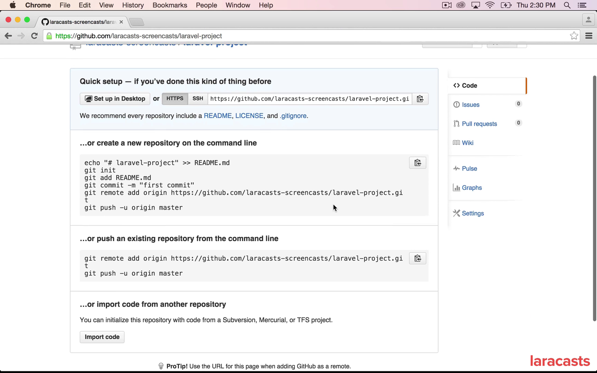Open the Window menu
Viewport: 597px width, 373px height.
238,5
